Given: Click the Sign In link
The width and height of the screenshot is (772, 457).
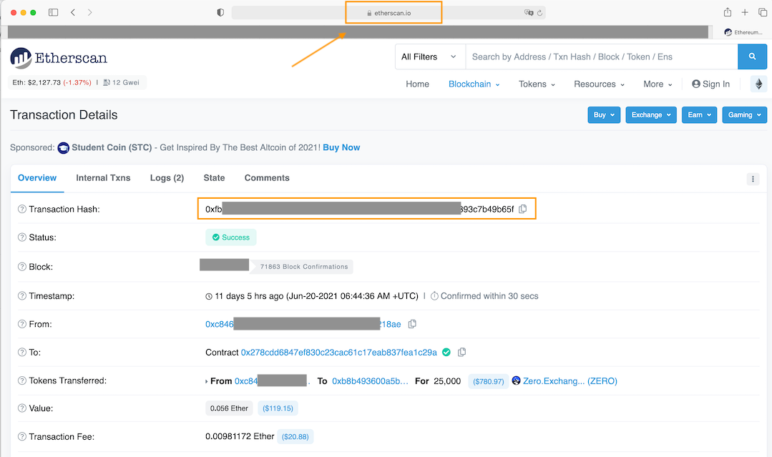Looking at the screenshot, I should point(711,84).
